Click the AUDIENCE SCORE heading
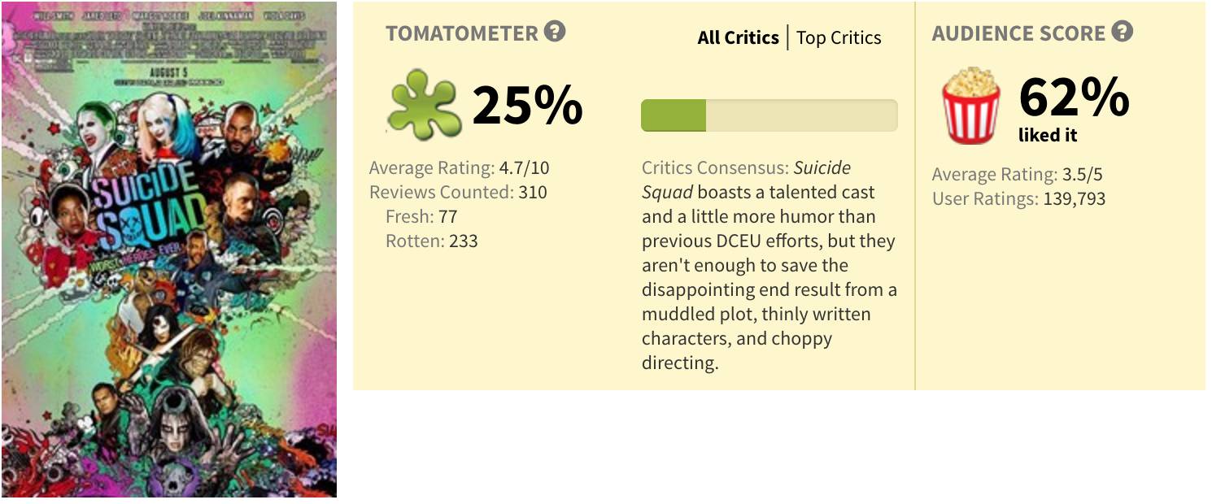The height and width of the screenshot is (504, 1212). click(1018, 33)
